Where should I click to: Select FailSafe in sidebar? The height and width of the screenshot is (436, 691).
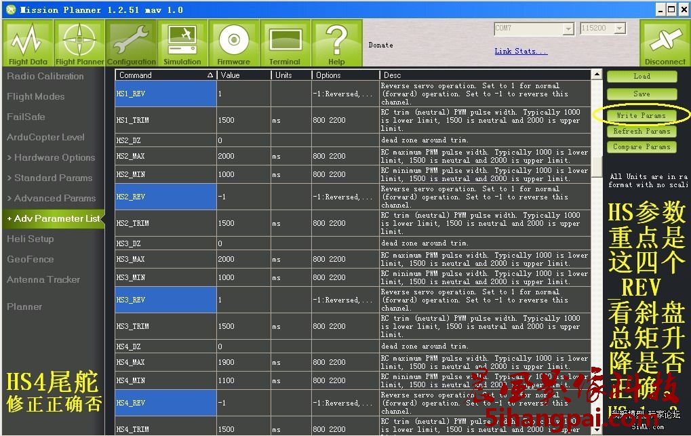(26, 117)
